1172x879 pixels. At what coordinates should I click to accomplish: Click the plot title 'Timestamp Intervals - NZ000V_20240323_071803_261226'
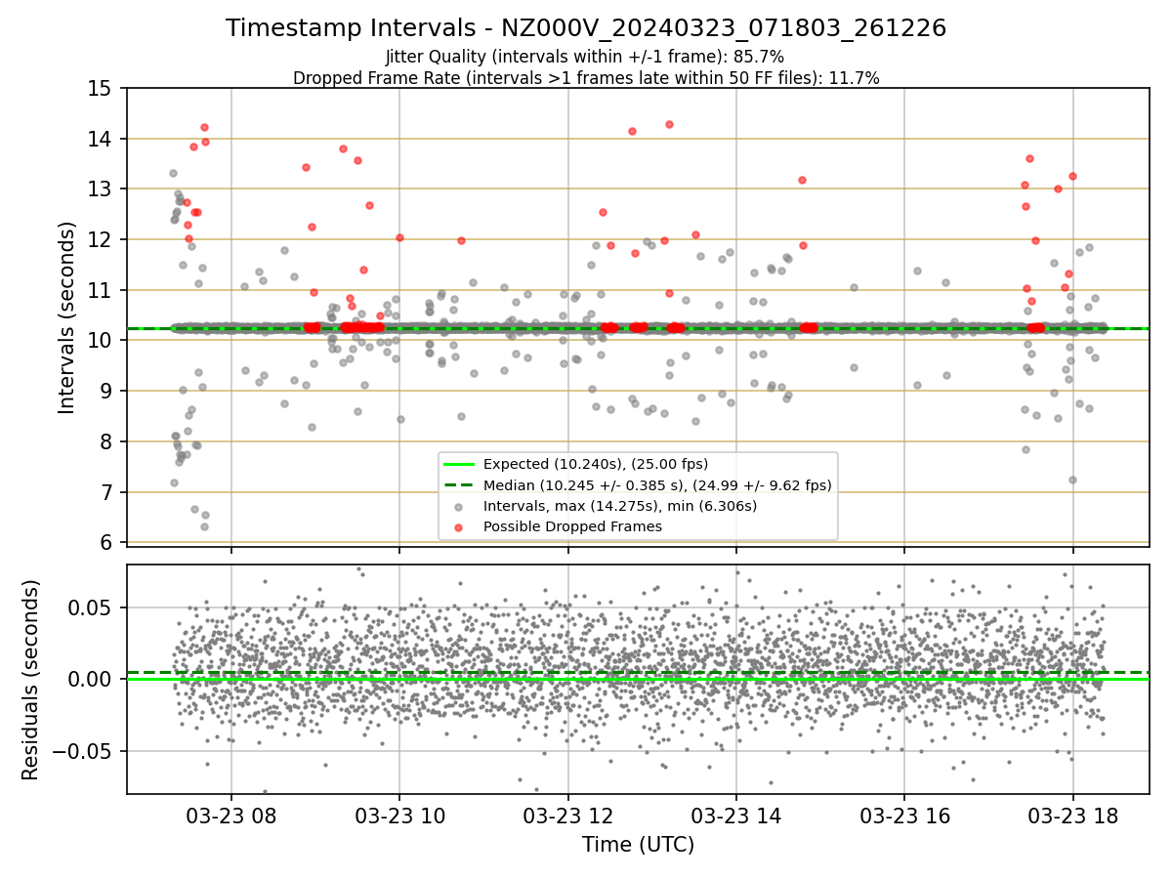tap(586, 28)
